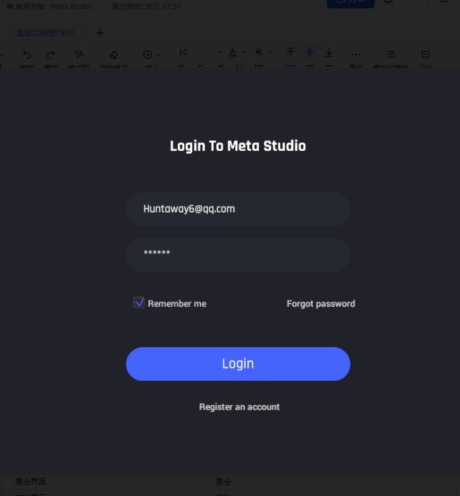Follow the Forgot password link
This screenshot has height=496, width=460.
321,304
